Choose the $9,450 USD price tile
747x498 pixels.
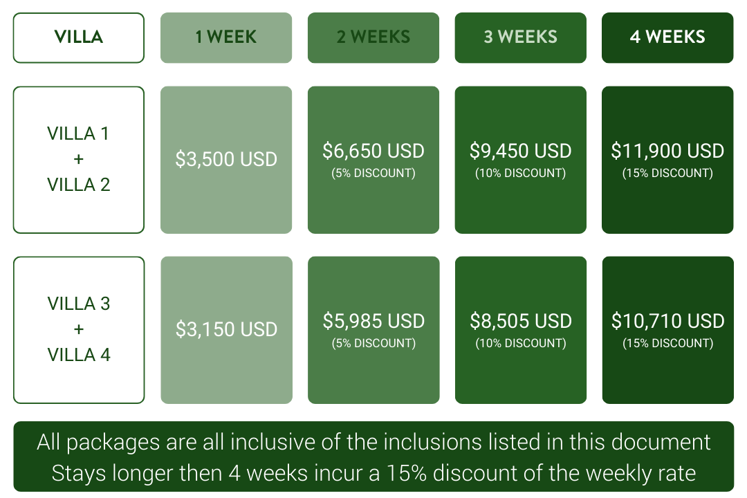click(520, 160)
